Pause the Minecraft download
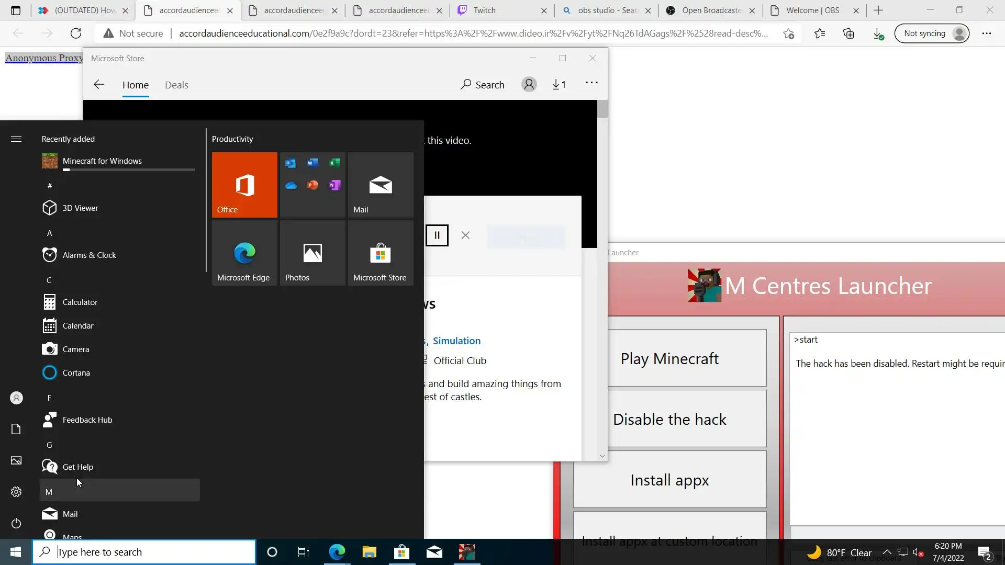 coord(437,235)
